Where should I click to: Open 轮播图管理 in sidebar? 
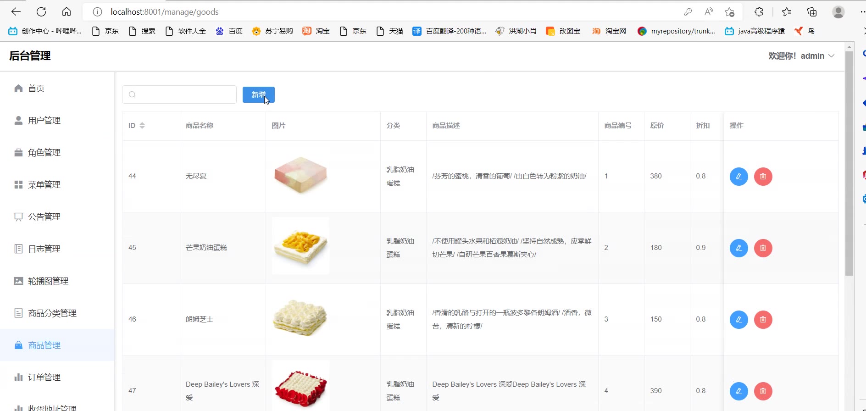tap(57, 281)
